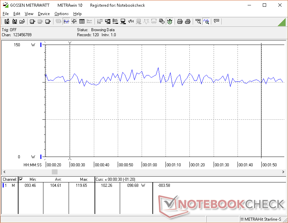Click the save-with-arrow-down disk icon
The height and width of the screenshot is (223, 288).
(14, 21)
